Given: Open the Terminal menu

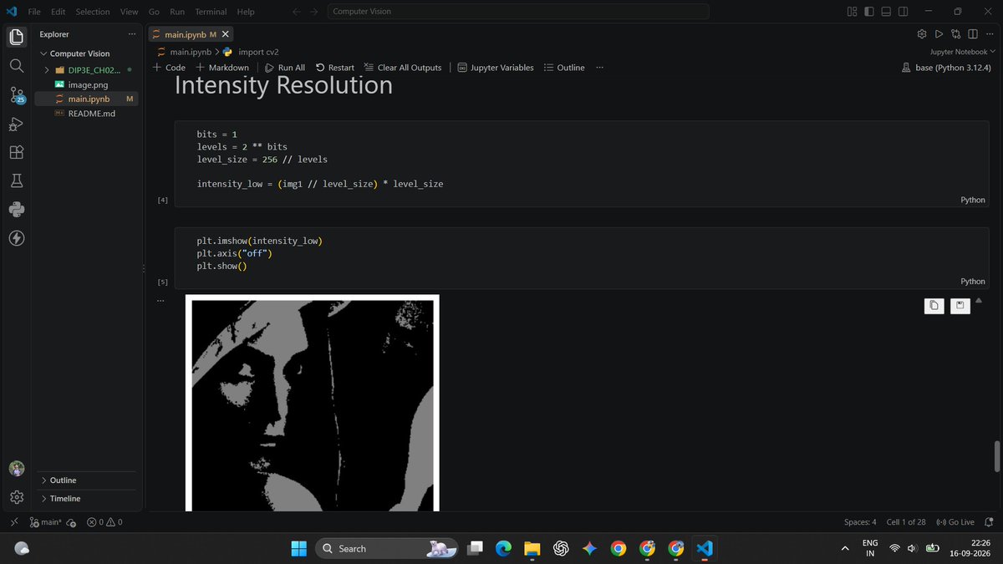Looking at the screenshot, I should click(x=211, y=12).
